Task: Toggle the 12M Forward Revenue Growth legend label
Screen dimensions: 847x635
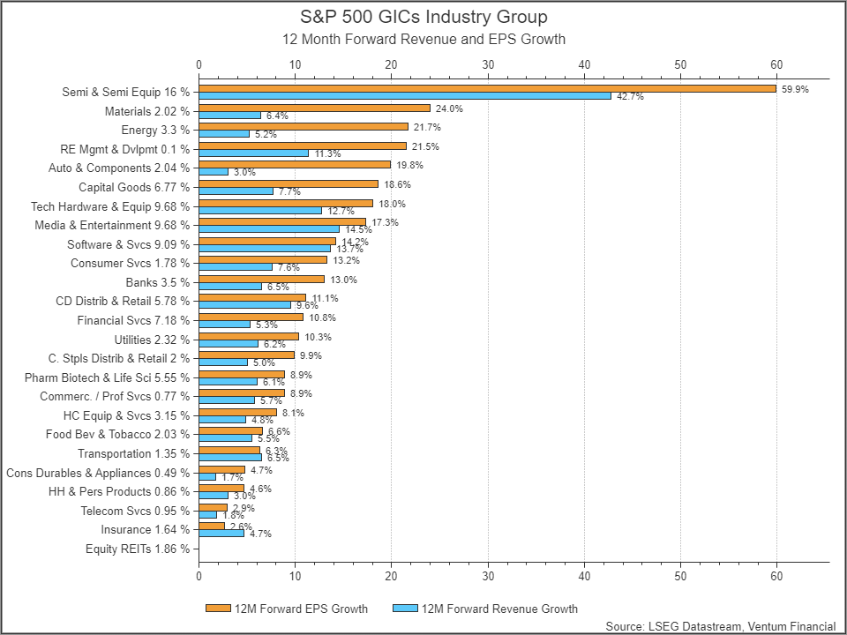Action: tap(499, 609)
